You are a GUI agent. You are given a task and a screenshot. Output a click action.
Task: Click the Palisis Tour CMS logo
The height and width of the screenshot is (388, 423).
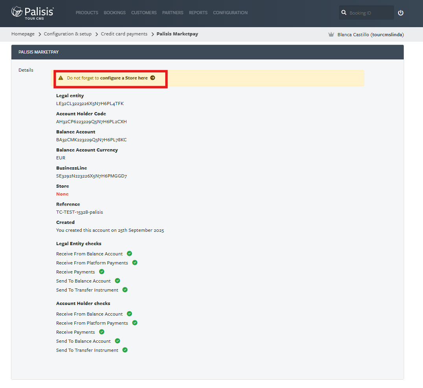(x=32, y=13)
